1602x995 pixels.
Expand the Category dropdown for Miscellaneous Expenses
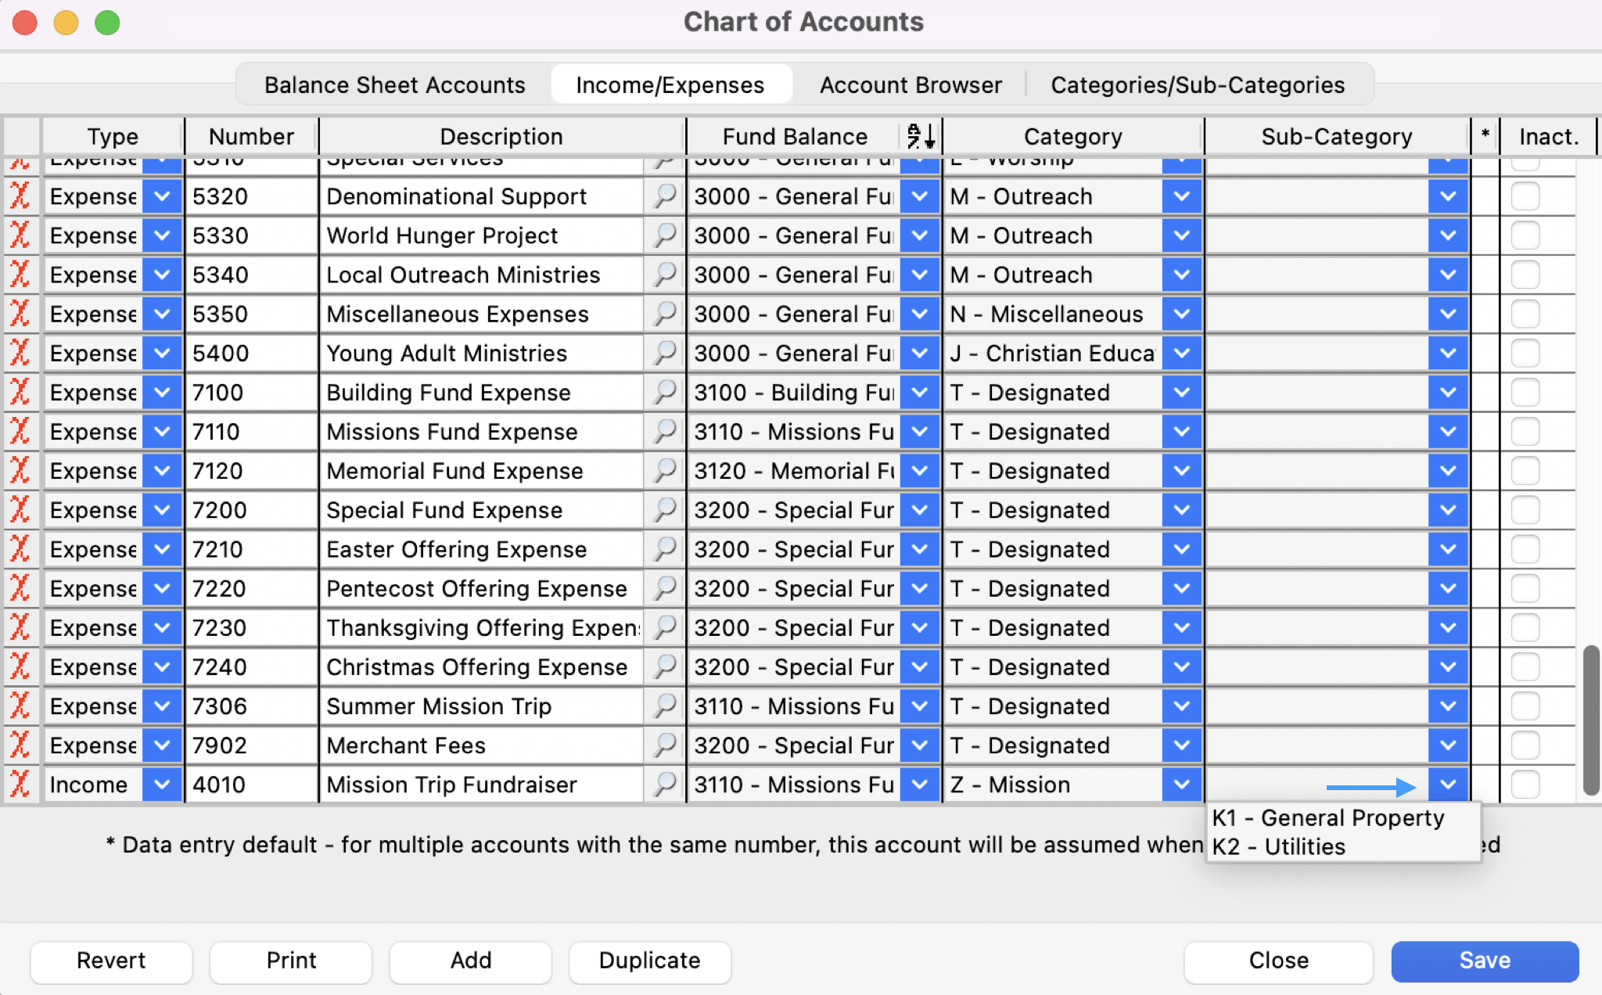(x=1181, y=314)
